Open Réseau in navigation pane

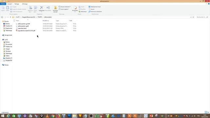tap(6, 65)
